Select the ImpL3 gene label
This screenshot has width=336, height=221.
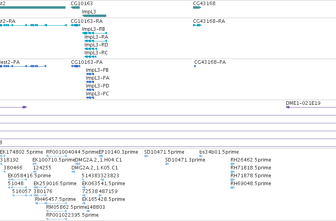coord(89,12)
